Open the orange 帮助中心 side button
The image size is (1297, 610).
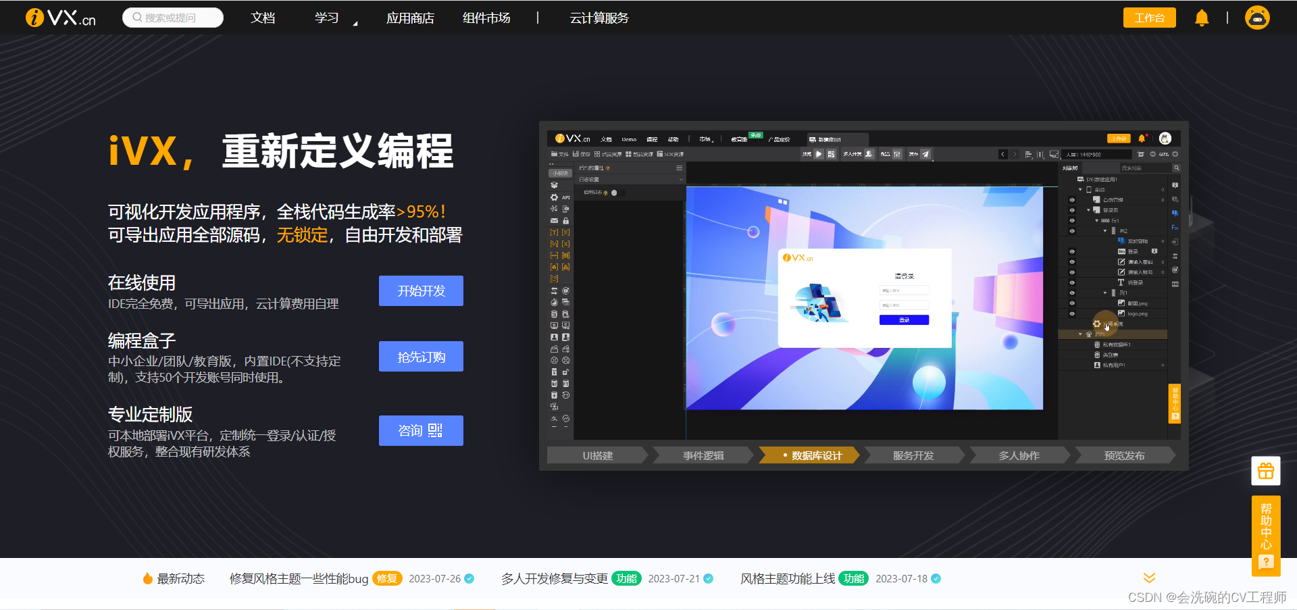(1266, 536)
